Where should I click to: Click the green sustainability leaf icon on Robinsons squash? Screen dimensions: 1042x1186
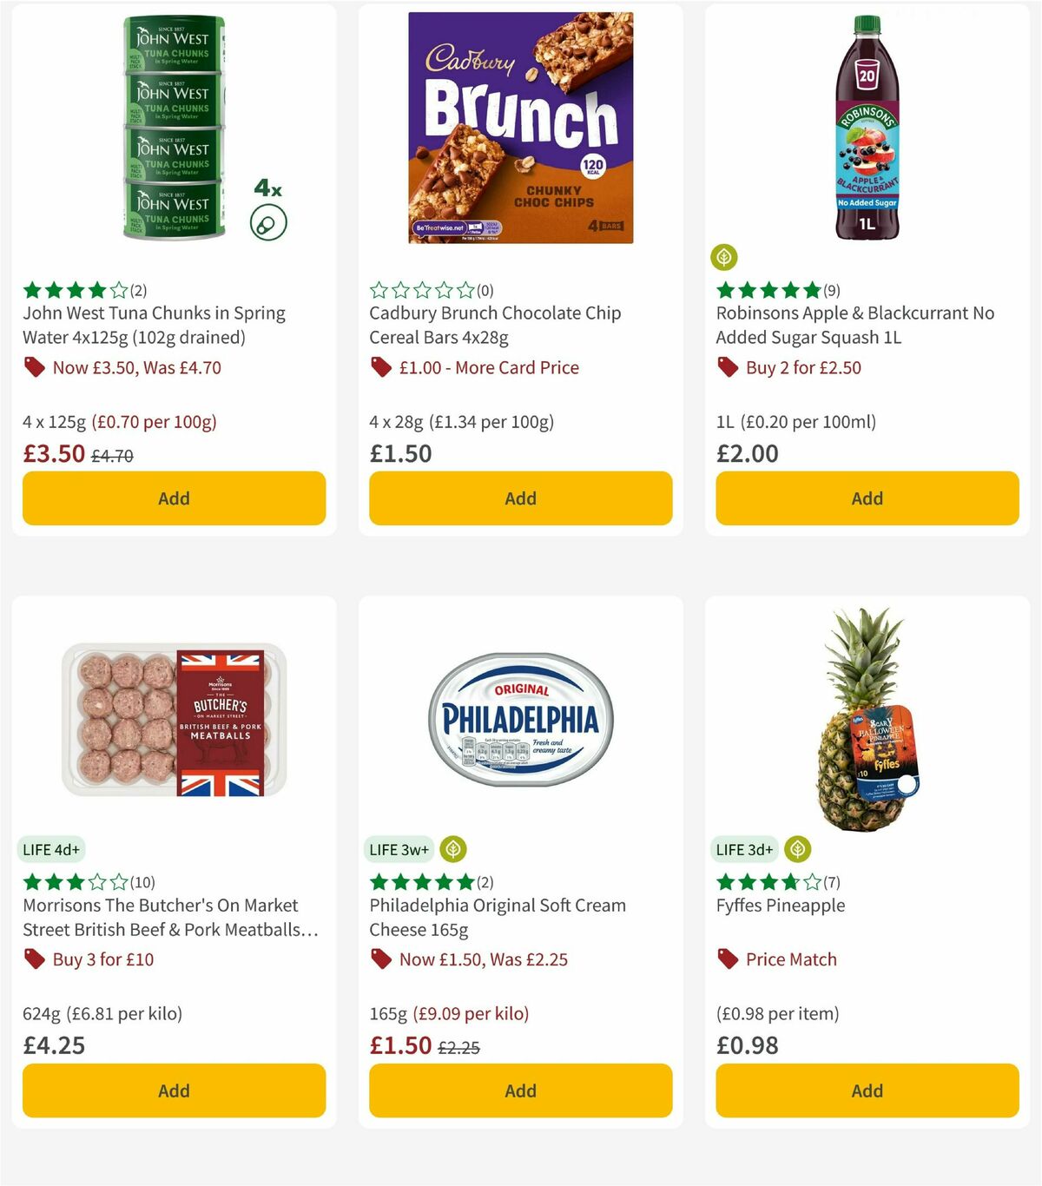(x=724, y=257)
